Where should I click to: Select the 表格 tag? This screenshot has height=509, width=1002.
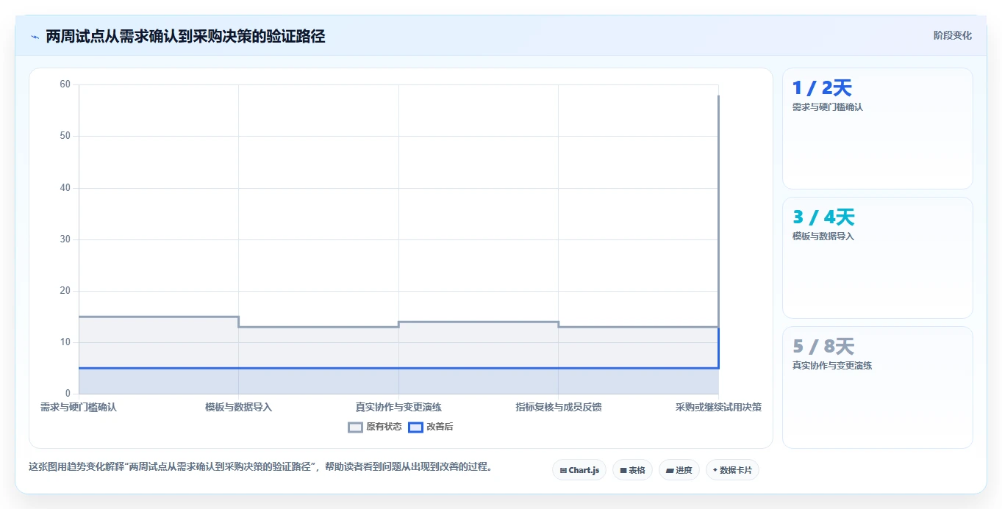632,470
